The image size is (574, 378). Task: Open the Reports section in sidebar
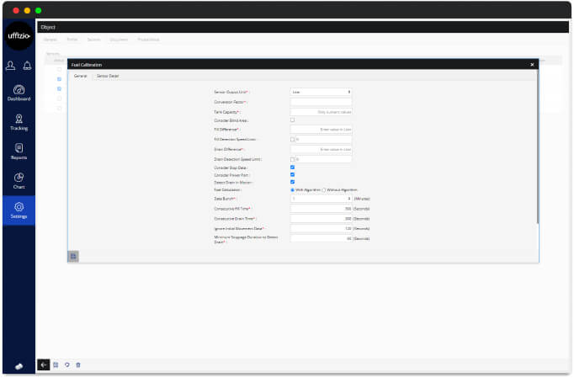[19, 152]
